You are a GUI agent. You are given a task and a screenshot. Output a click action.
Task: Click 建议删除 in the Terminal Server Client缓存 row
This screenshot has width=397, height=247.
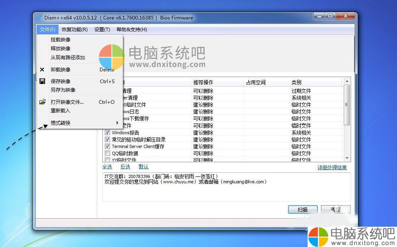[x=203, y=147]
